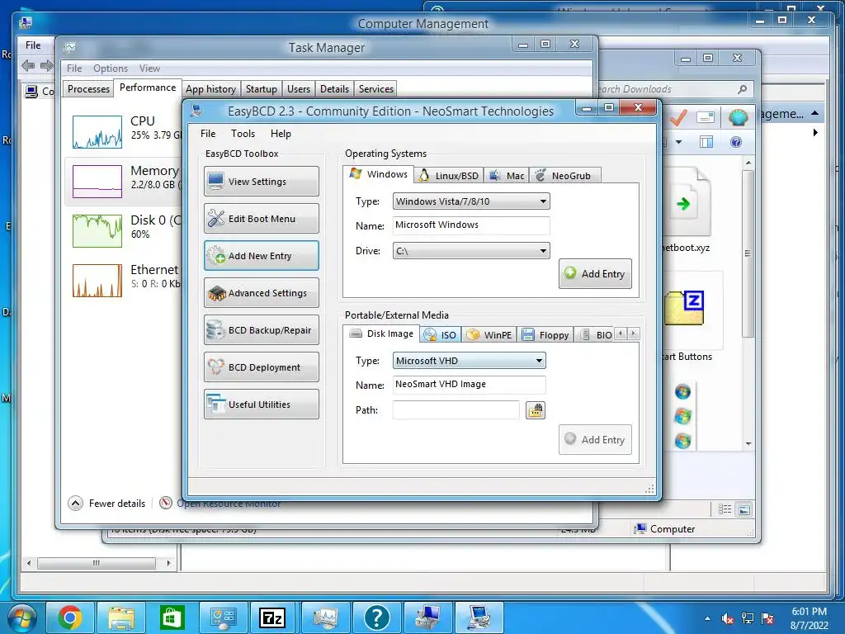Image resolution: width=845 pixels, height=634 pixels.
Task: Switch to Task Manager App history tab
Action: [x=210, y=89]
